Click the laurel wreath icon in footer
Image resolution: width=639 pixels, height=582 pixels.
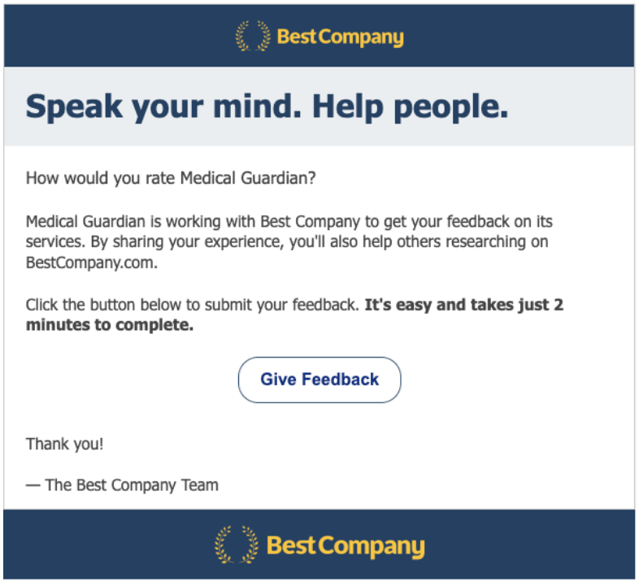point(237,545)
